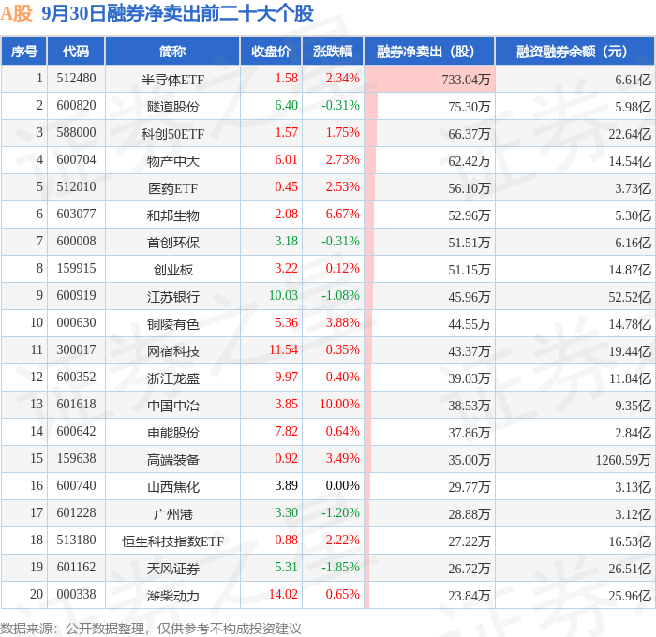
Task: Select stock code 600352
Action: click(x=76, y=378)
